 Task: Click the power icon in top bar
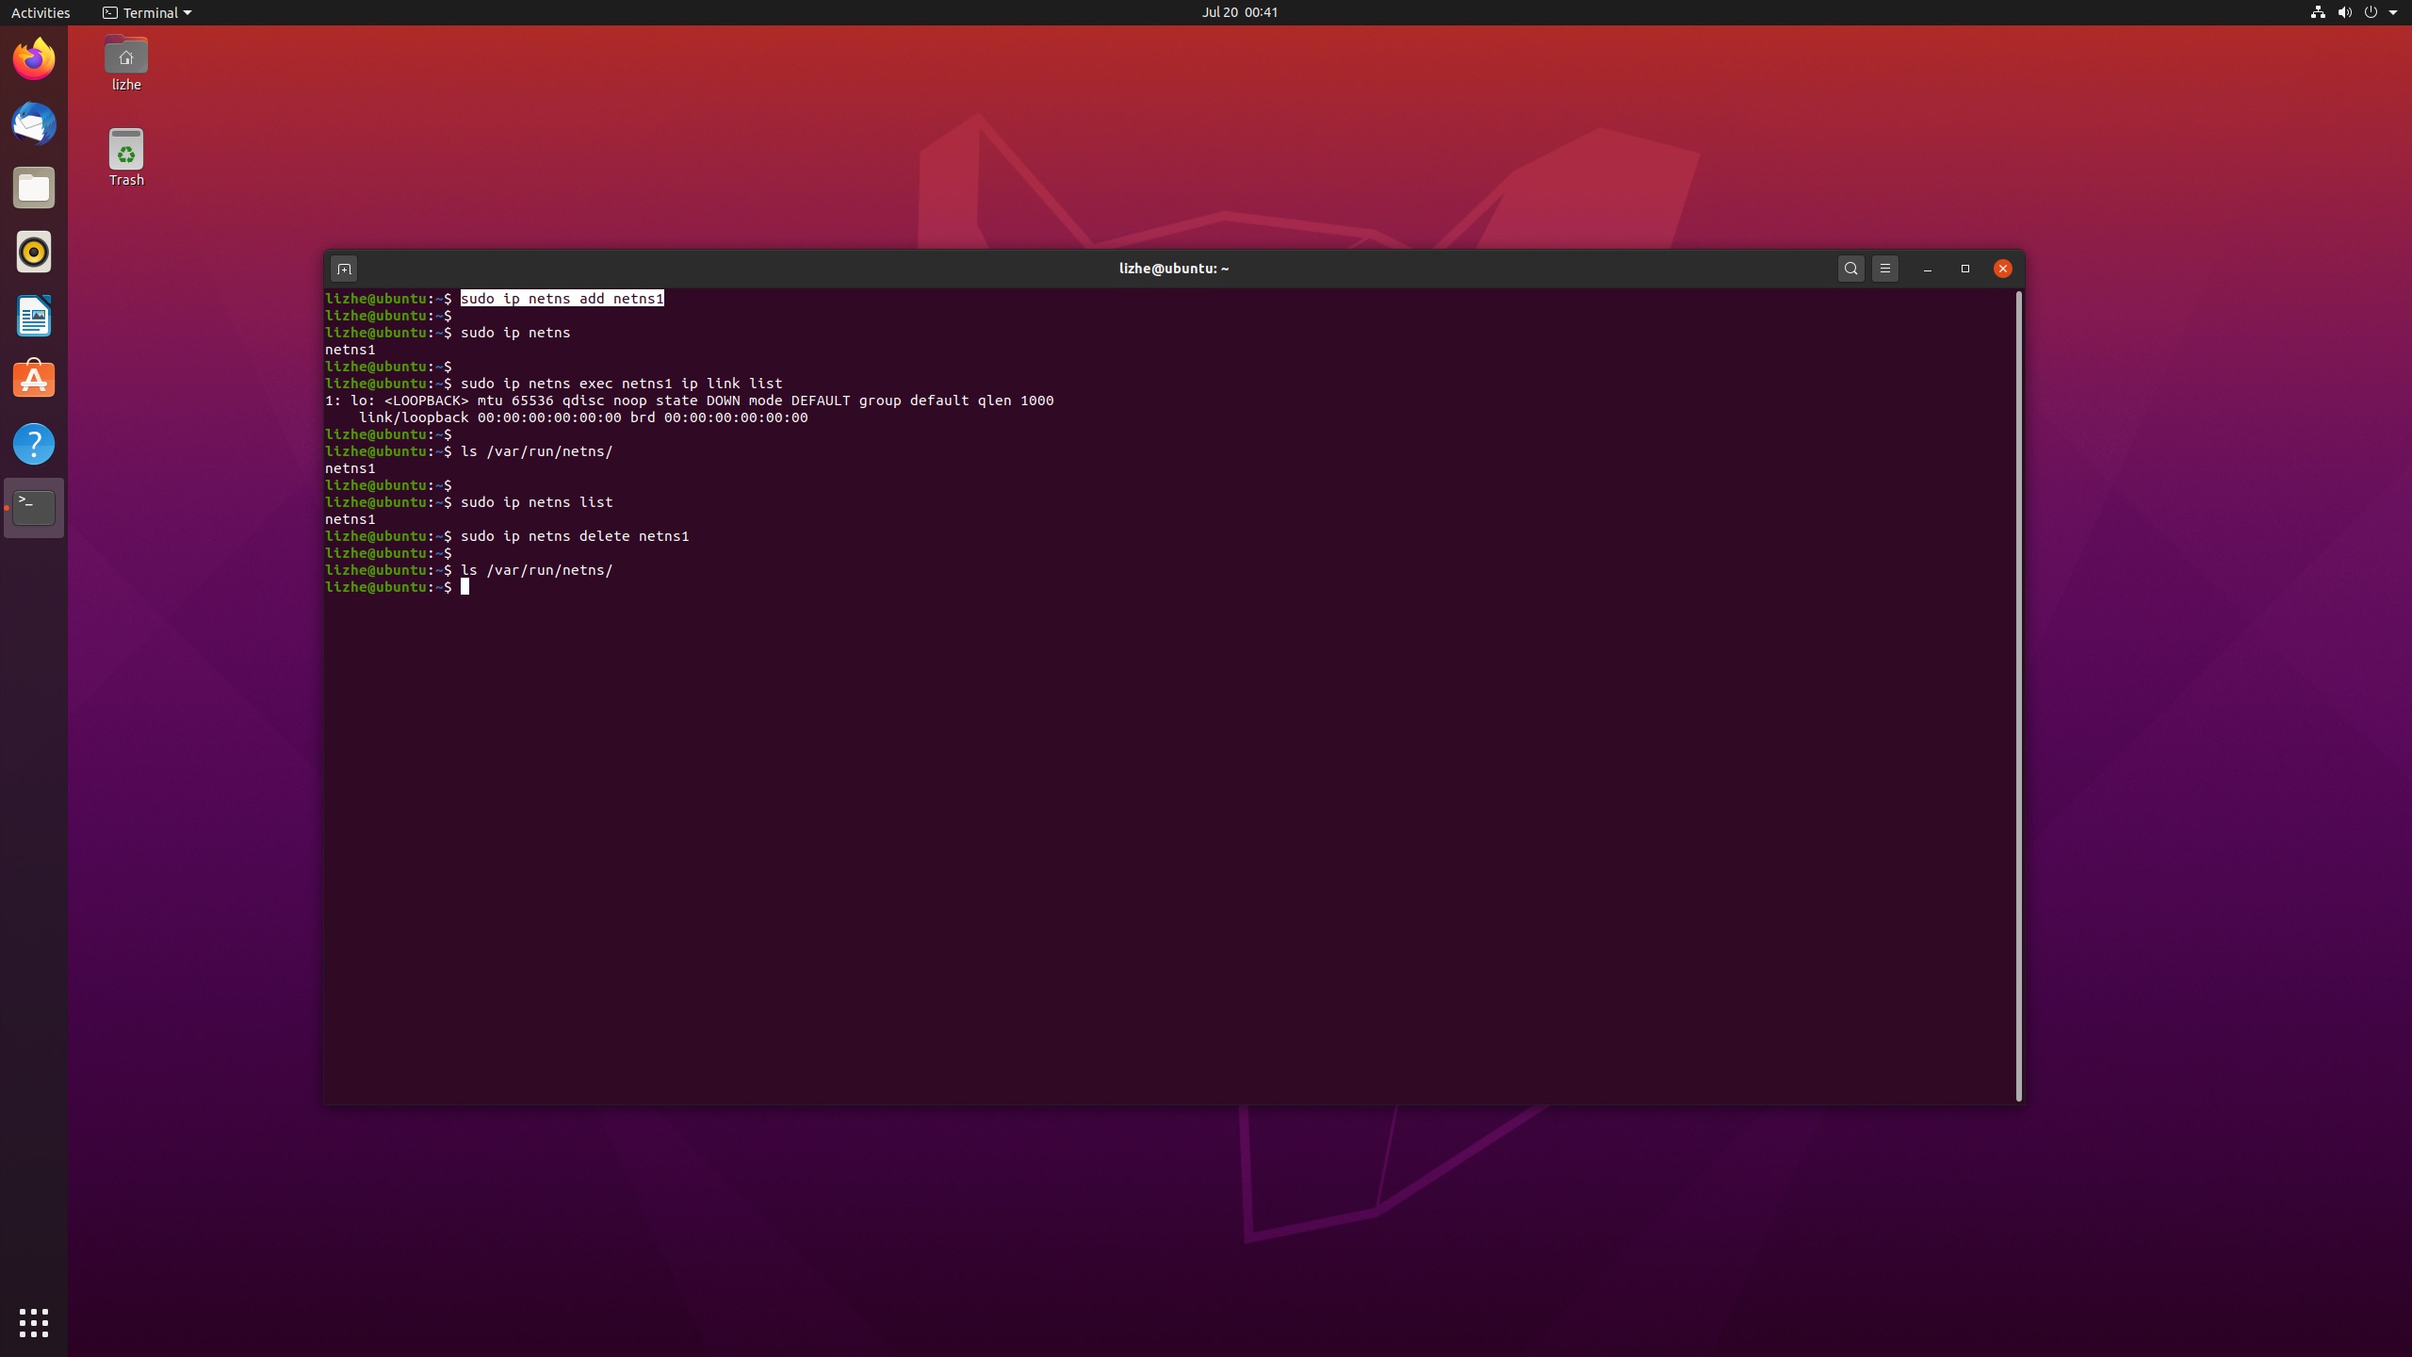click(2371, 12)
